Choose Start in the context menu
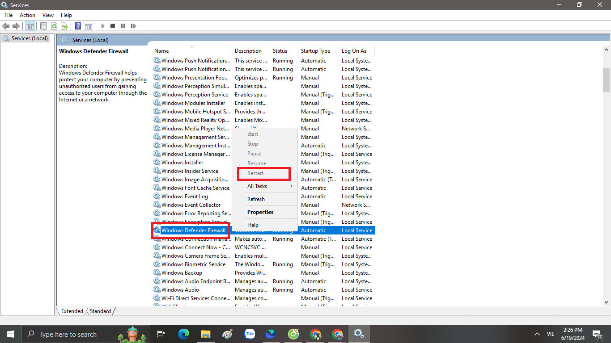Image resolution: width=611 pixels, height=343 pixels. coord(264,134)
